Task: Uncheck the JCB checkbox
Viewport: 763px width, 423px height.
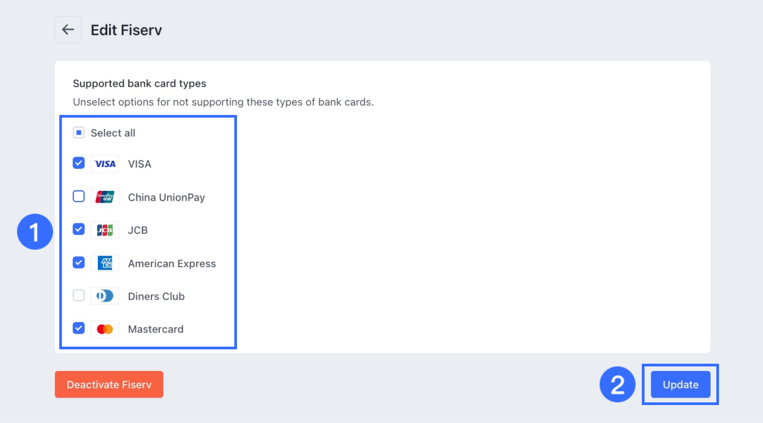Action: (79, 229)
